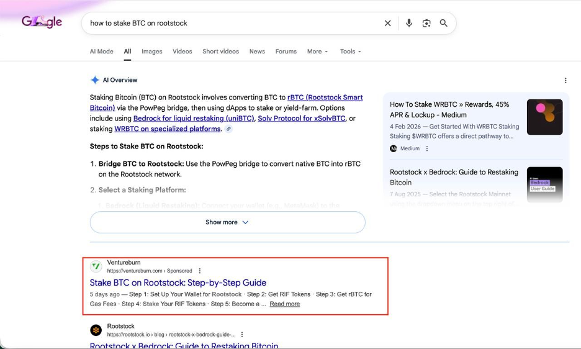581x349 pixels.
Task: Submit search with magnifier icon
Action: pos(444,23)
